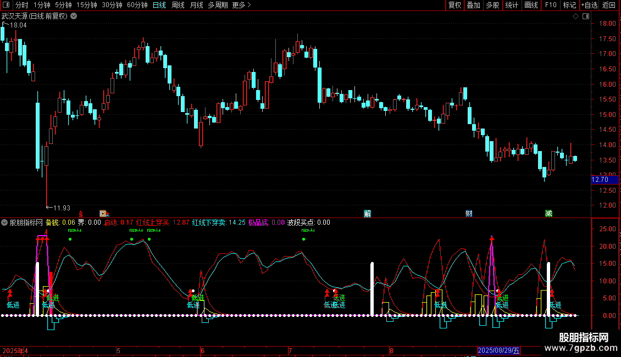
Task: Click the 启动: 0.17 indicator value
Action: click(x=118, y=222)
